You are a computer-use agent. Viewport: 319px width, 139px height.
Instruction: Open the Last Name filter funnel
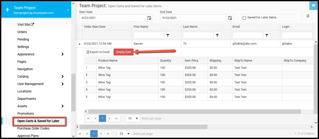coord(217,35)
